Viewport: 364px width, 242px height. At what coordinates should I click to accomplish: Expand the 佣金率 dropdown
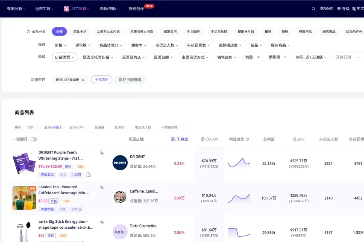(x=138, y=45)
